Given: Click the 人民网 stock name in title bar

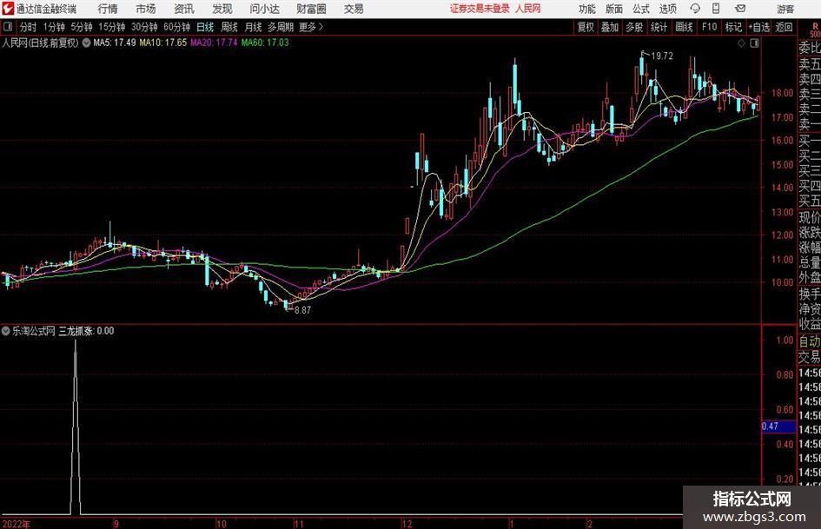Looking at the screenshot, I should pyautogui.click(x=528, y=9).
